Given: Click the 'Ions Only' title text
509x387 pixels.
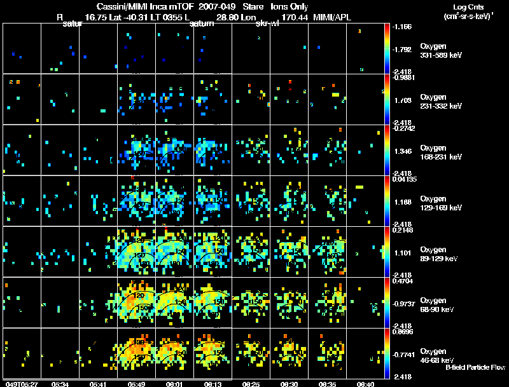Looking at the screenshot, I should pyautogui.click(x=289, y=7).
